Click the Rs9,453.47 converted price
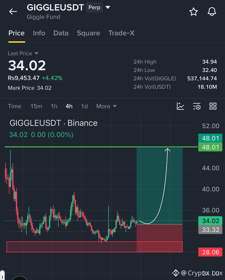The image size is (225, 280). tap(24, 78)
